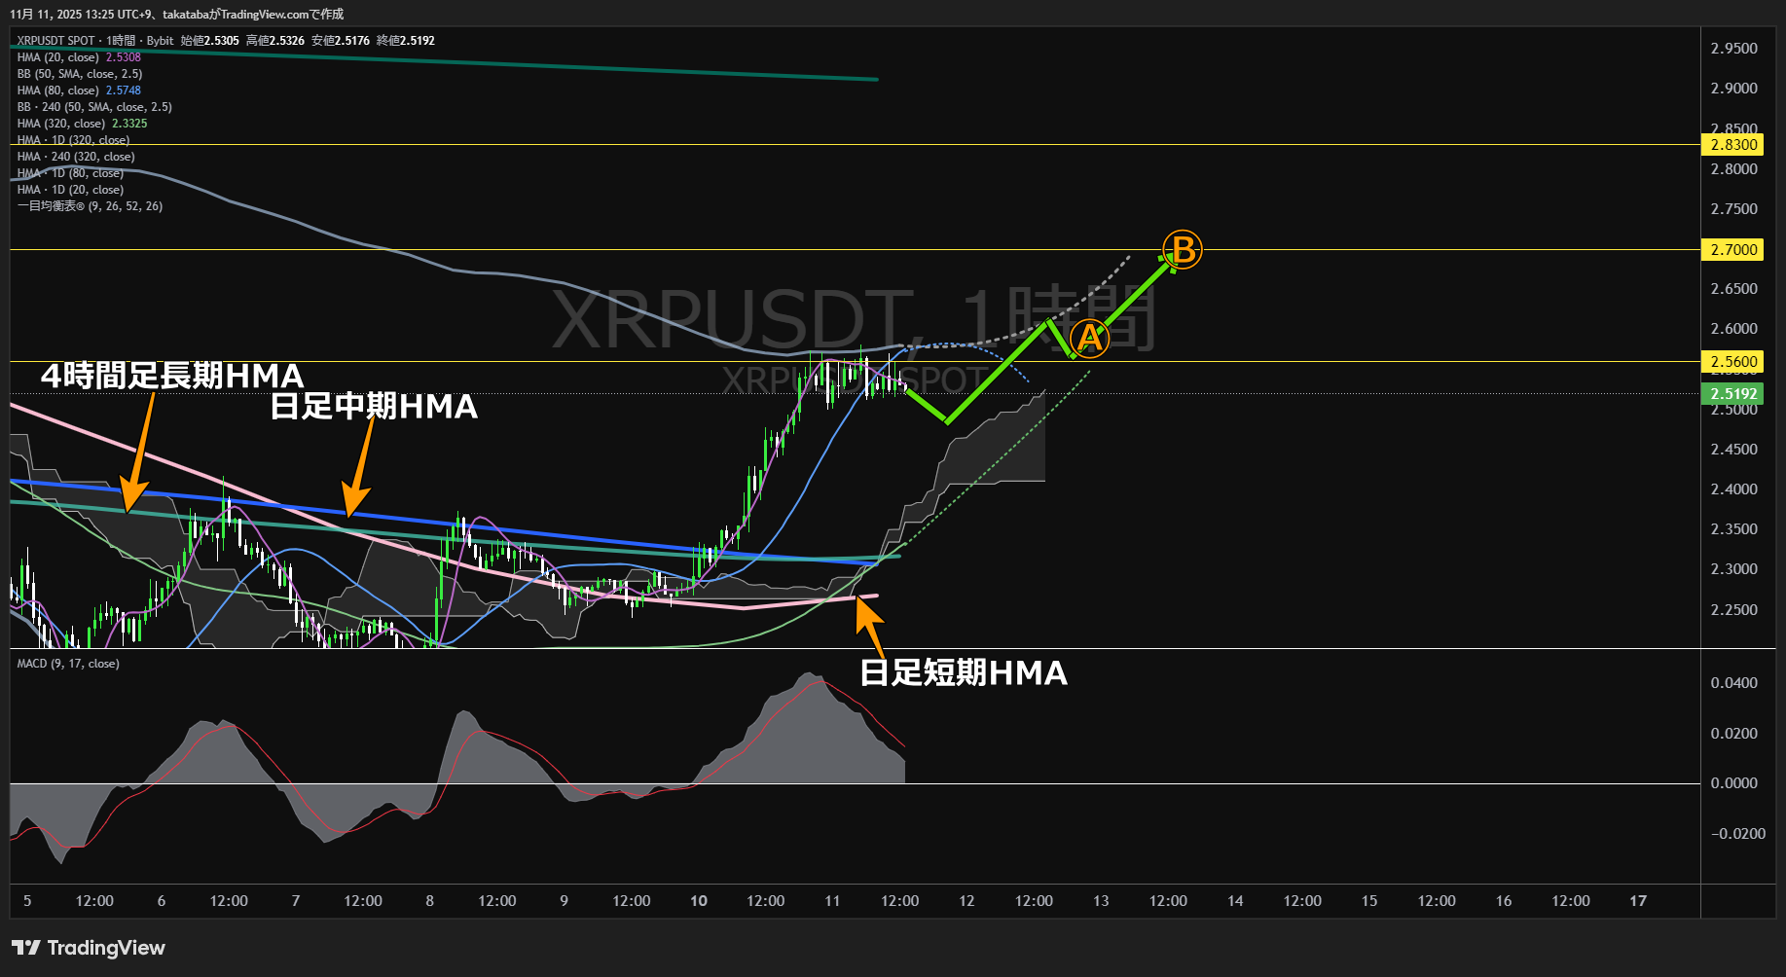
Task: Select the XRPUSDT SPOT symbol title in legend
Action: point(55,41)
